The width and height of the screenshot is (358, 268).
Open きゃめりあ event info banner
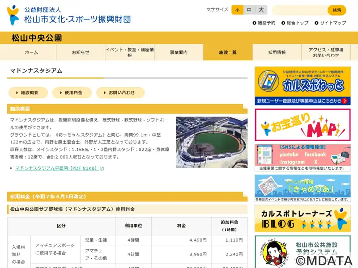pyautogui.click(x=303, y=188)
